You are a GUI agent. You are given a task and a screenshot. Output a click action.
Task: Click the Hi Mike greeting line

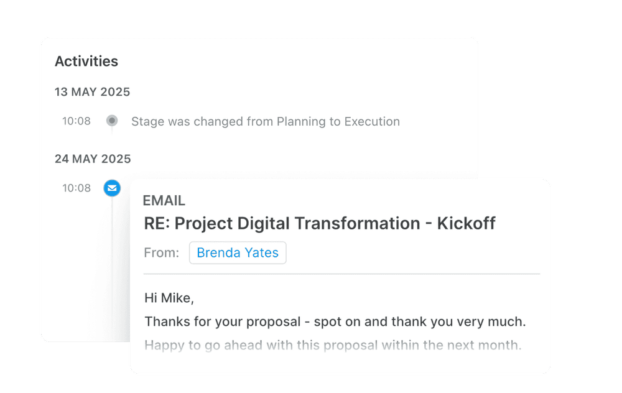pos(169,298)
